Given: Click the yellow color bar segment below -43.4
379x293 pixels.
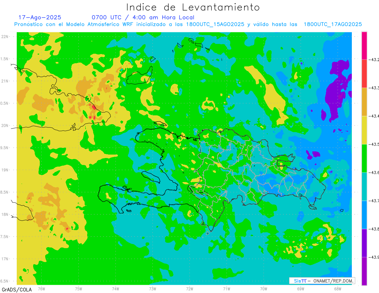Looking at the screenshot, I should [364, 130].
